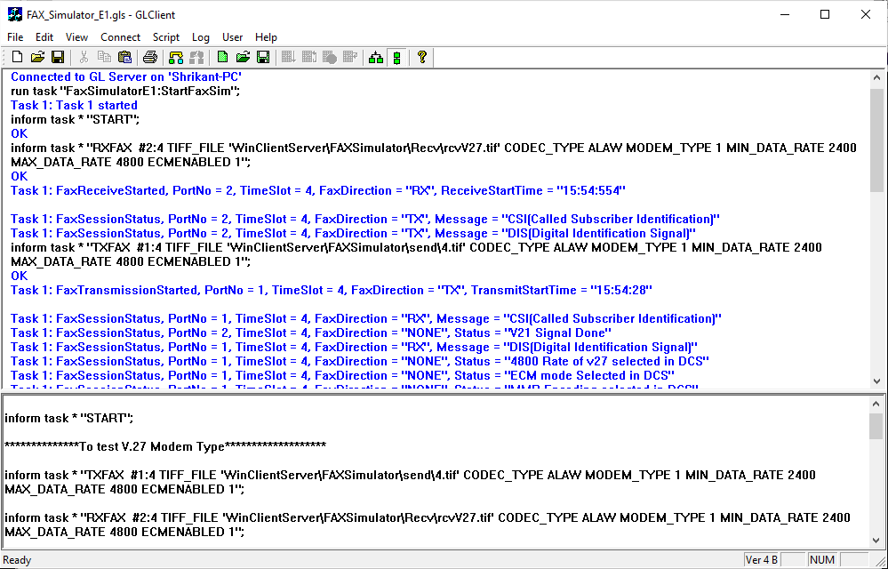Click the GLClient application icon in the title bar
This screenshot has width=888, height=569.
[x=15, y=15]
